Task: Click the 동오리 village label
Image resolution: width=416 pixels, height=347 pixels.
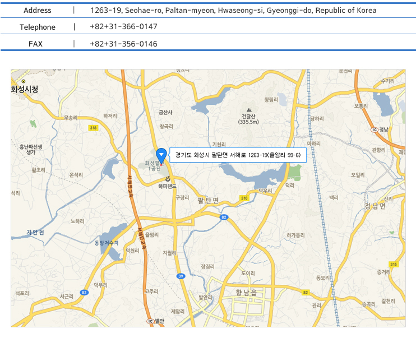Action: point(322,278)
